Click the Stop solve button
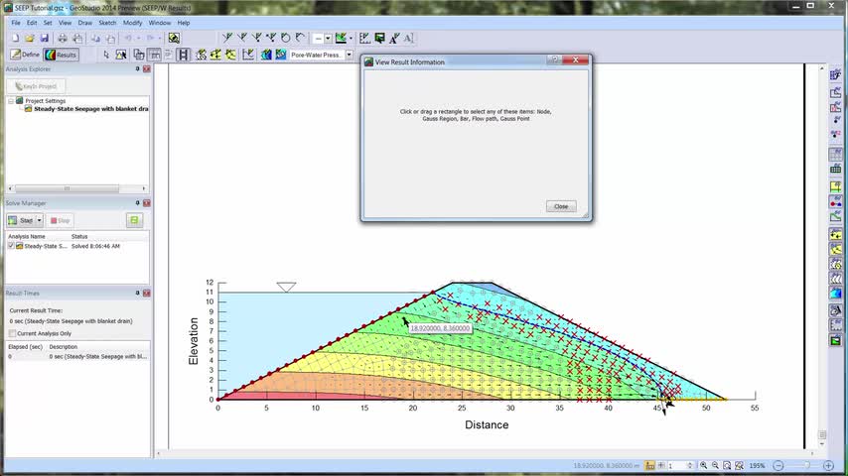Screen dimensions: 848x476 coord(60,220)
